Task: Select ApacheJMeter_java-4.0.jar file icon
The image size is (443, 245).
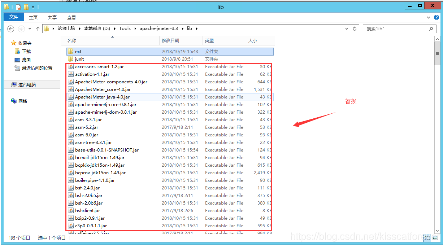Action: tap(71, 97)
